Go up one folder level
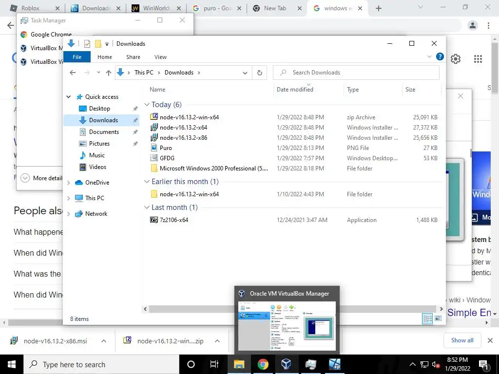Screen dimensions: 499x374 point(109,73)
